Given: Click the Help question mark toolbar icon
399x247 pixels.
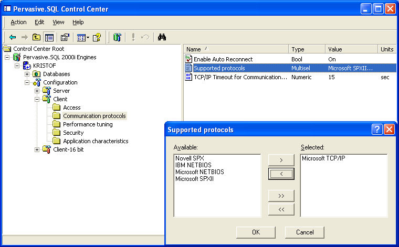Looking at the screenshot, I should pyautogui.click(x=97, y=37).
